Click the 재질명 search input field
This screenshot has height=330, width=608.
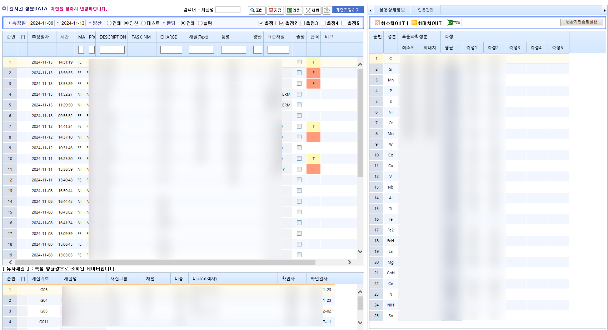click(x=228, y=10)
